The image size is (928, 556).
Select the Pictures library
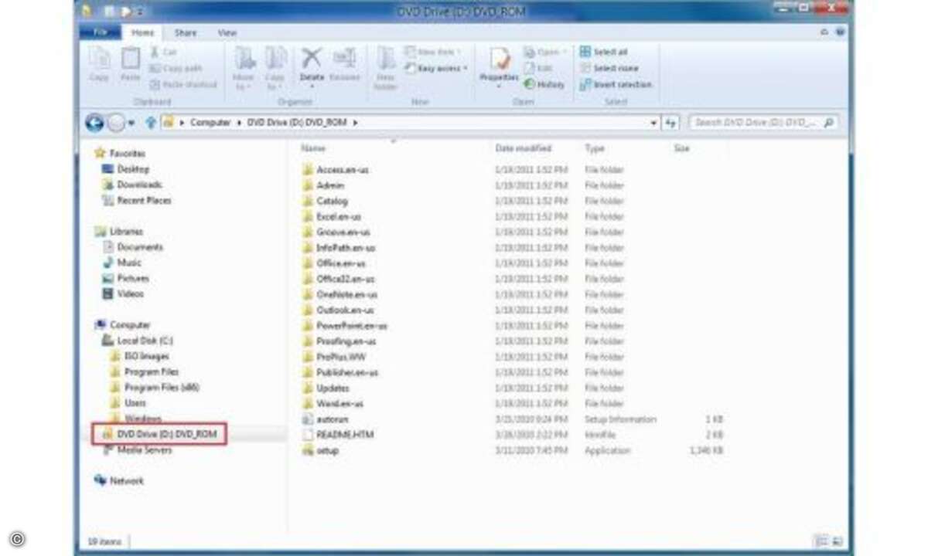click(x=126, y=278)
